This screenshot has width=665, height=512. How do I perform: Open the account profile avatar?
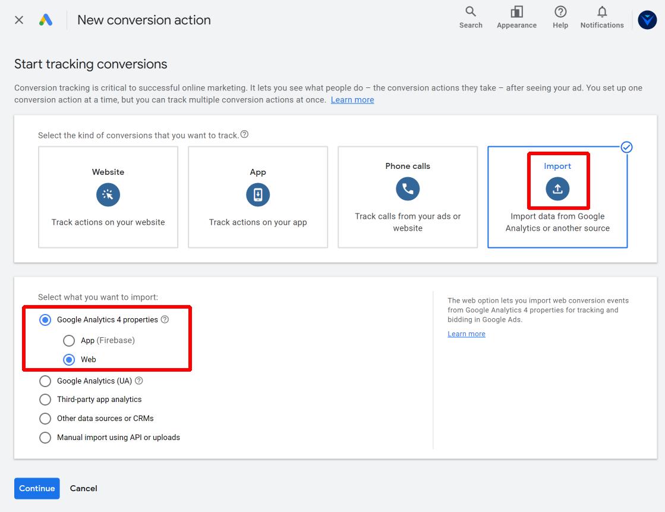coord(647,20)
